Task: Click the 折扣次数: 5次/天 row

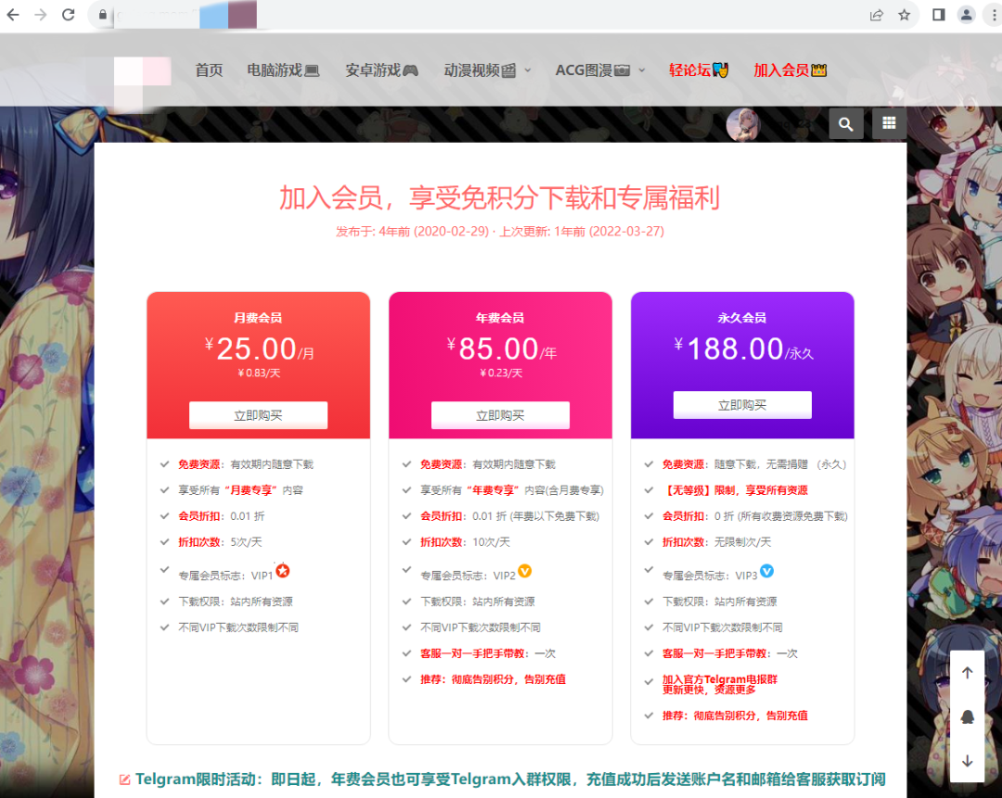Action: click(220, 542)
